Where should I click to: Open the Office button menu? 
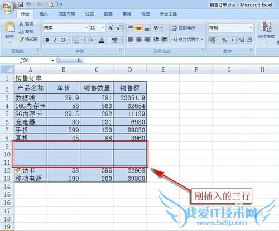[7, 8]
